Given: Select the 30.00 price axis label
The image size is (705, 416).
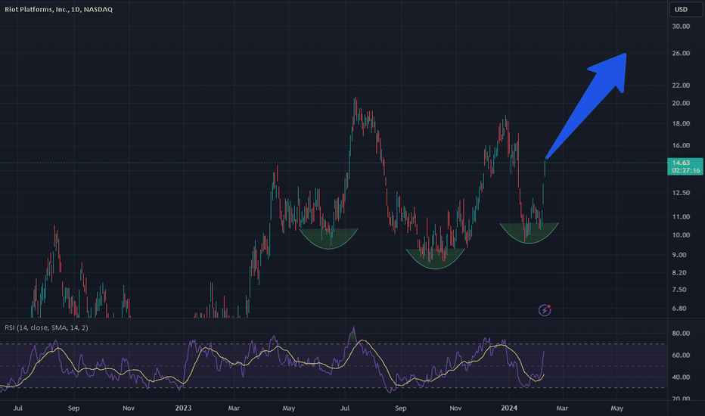Looking at the screenshot, I should (x=681, y=26).
